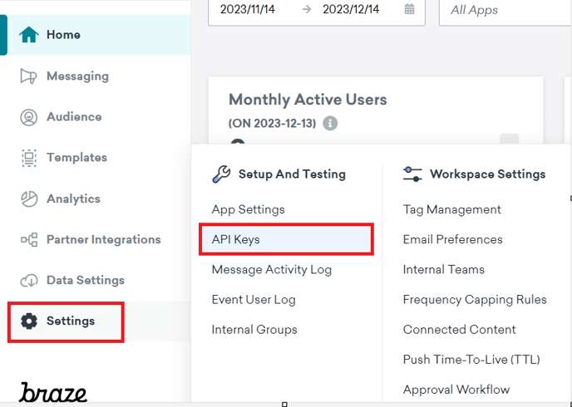Screen dimensions: 572x407
Task: Click the Partner Integrations nodes icon
Action: (29, 240)
